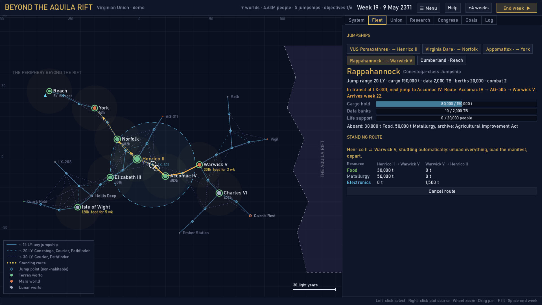Select the Reach world node on map
The image size is (542, 305).
[x=49, y=91]
